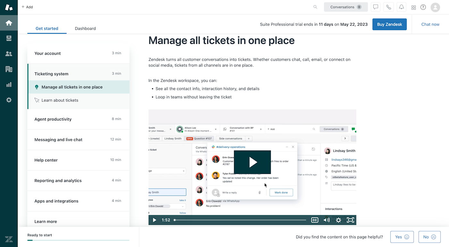This screenshot has width=449, height=247.
Task: Click the large center play button
Action: [252, 162]
